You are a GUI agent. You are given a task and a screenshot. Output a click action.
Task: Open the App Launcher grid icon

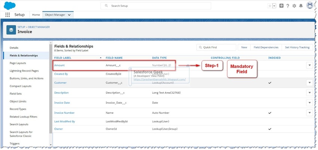pyautogui.click(x=7, y=15)
